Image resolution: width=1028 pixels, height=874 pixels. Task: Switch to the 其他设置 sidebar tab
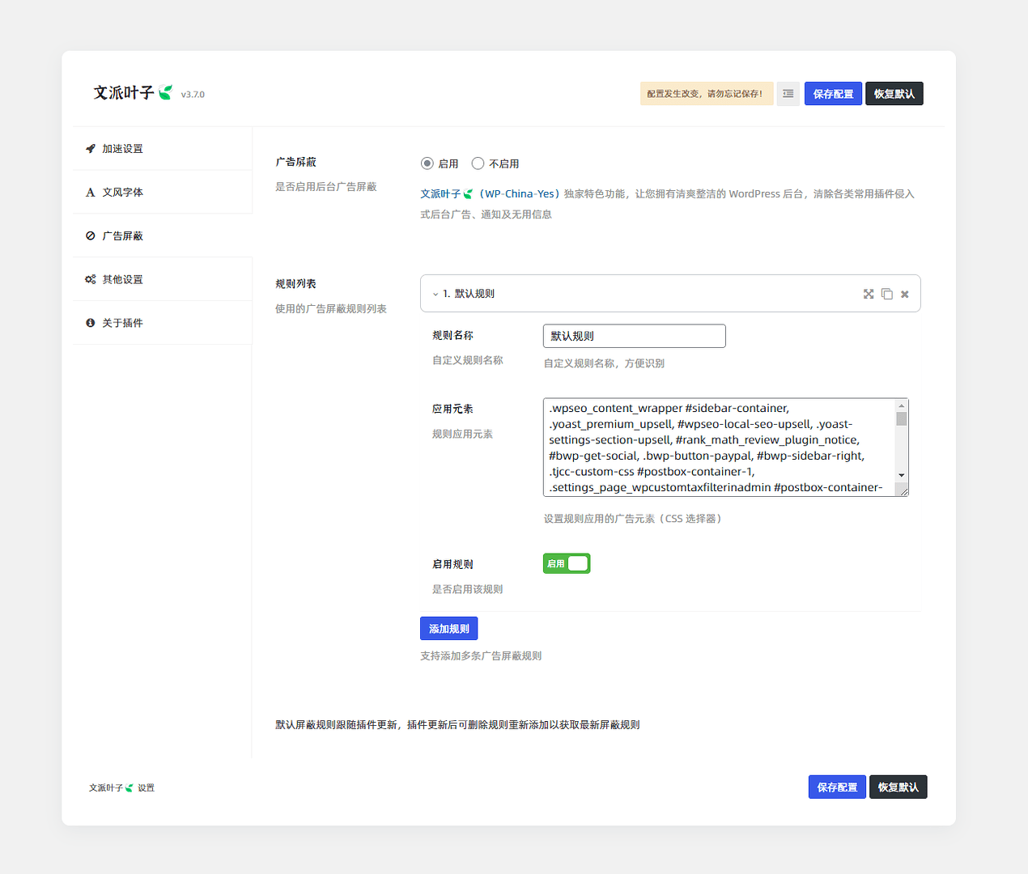[122, 279]
